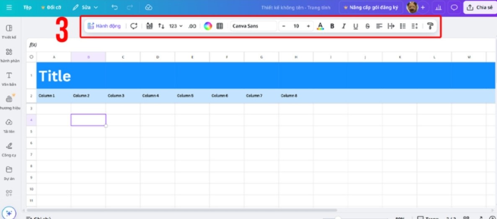Open the Tải lên uploads panel
This screenshot has width=497, height=219.
click(x=9, y=125)
